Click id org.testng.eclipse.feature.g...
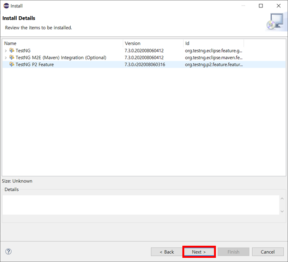The width and height of the screenshot is (288, 262). click(x=214, y=51)
